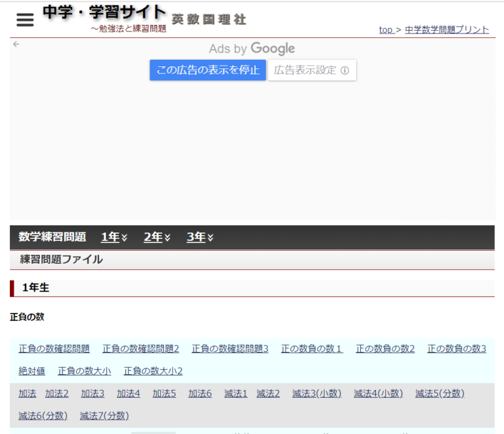504x434 pixels.
Task: Open the 加法 link
Action: [28, 393]
